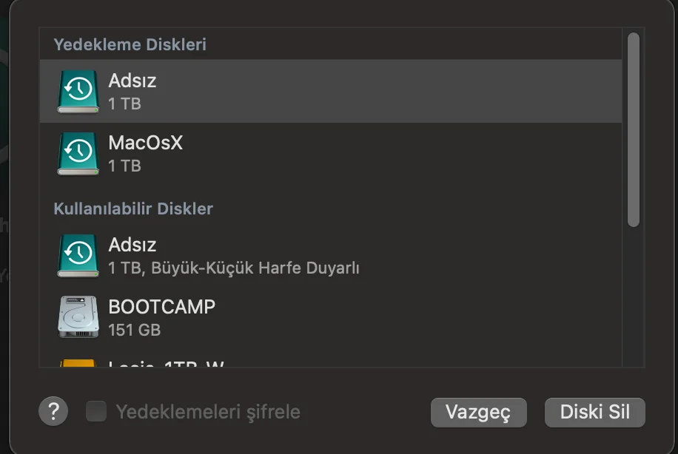
Task: Click the Yedekleme Diskleri section header
Action: click(130, 44)
